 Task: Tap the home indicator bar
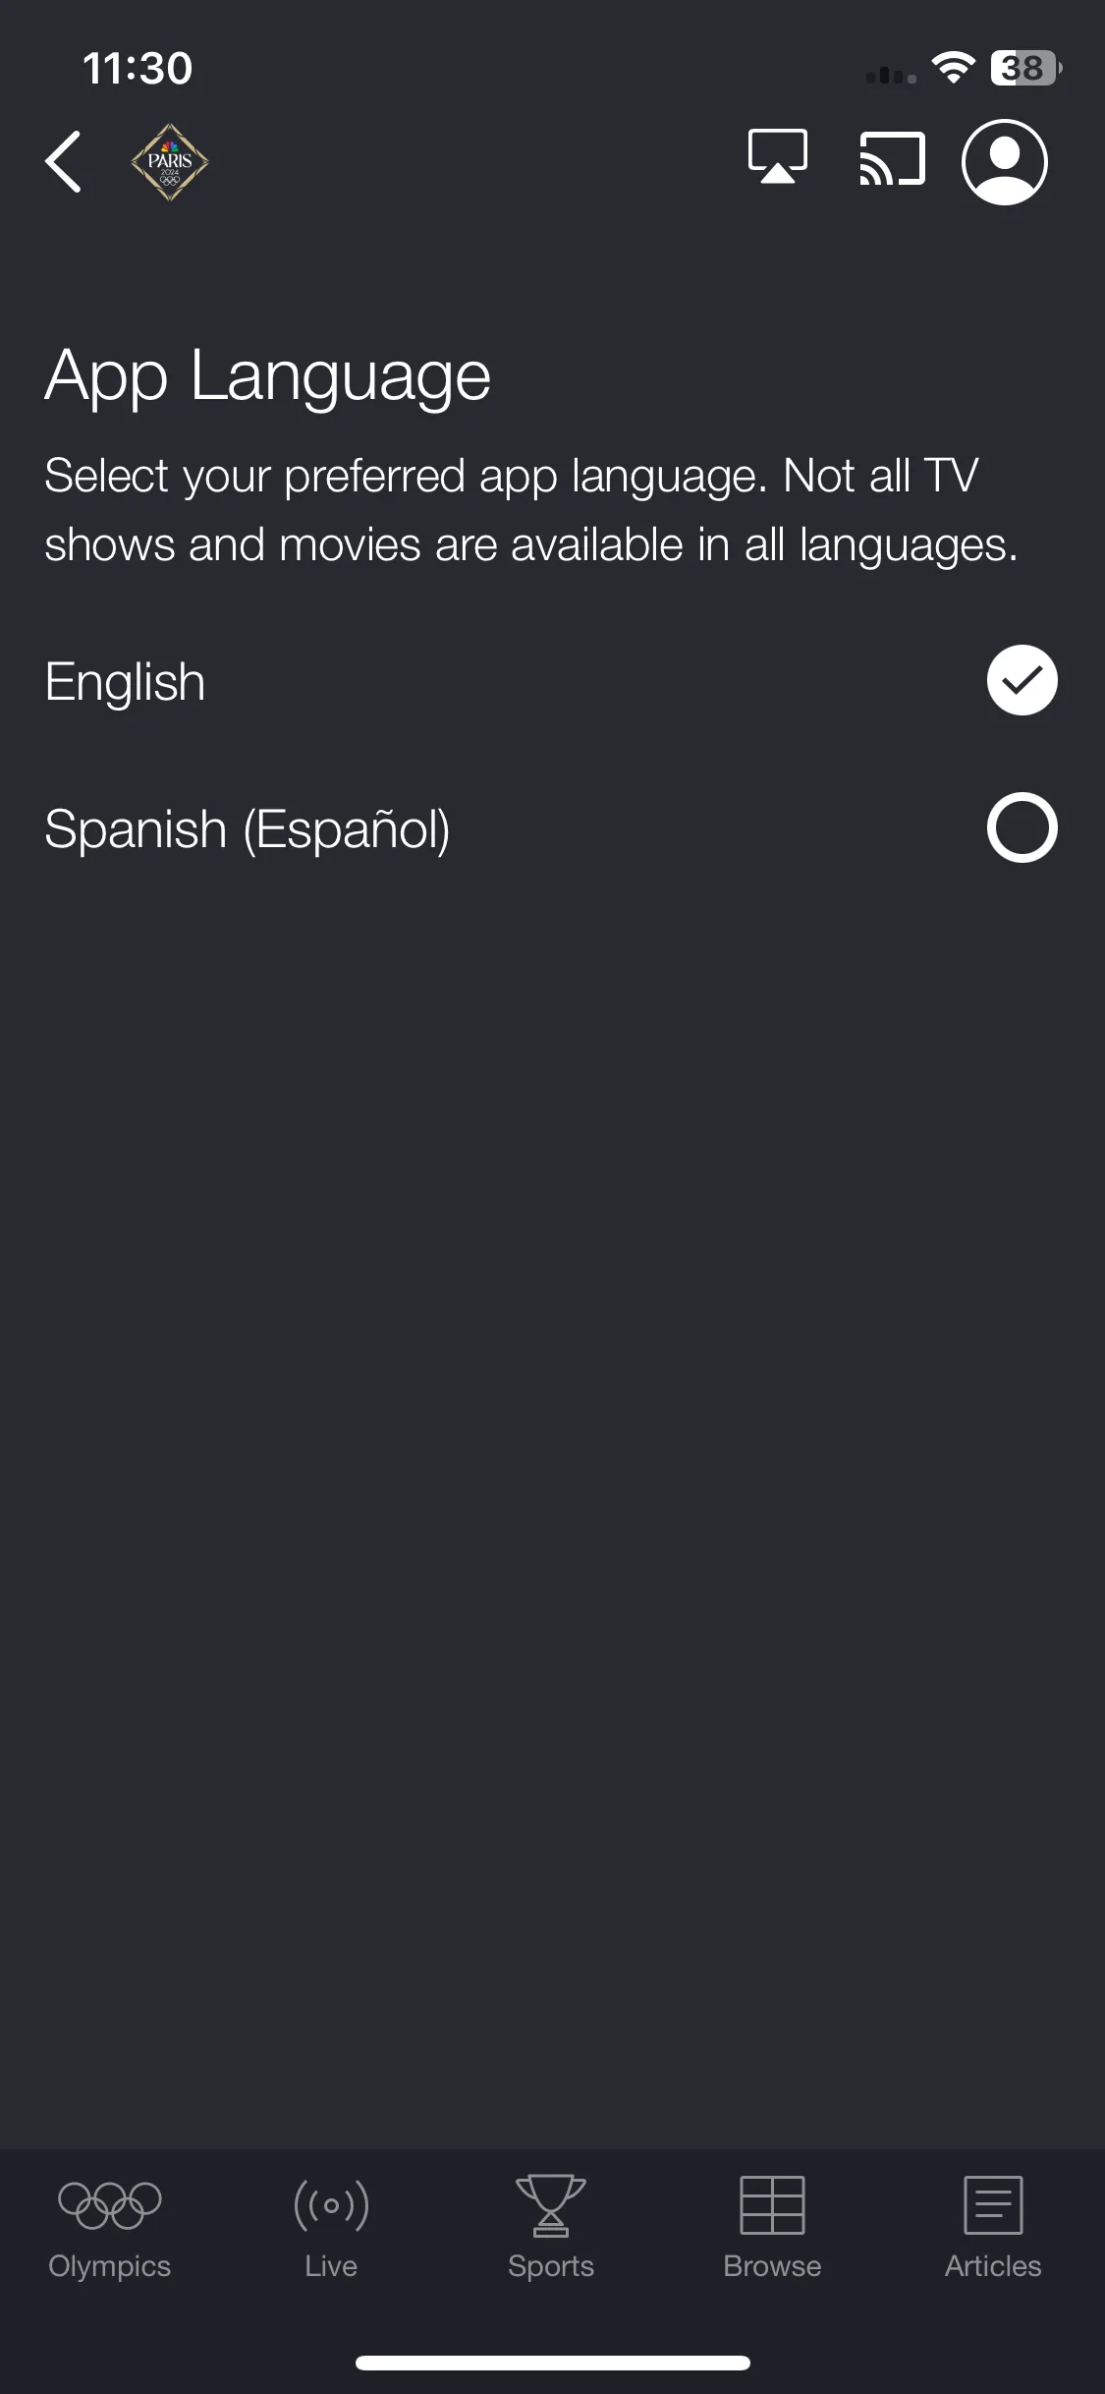(x=553, y=2363)
